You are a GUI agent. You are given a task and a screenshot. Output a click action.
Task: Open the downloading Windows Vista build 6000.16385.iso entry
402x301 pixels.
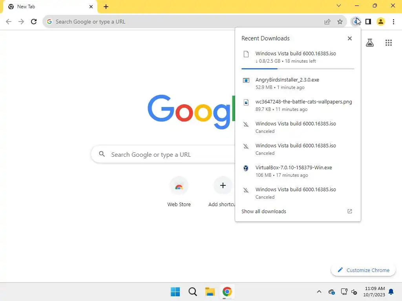[298, 57]
